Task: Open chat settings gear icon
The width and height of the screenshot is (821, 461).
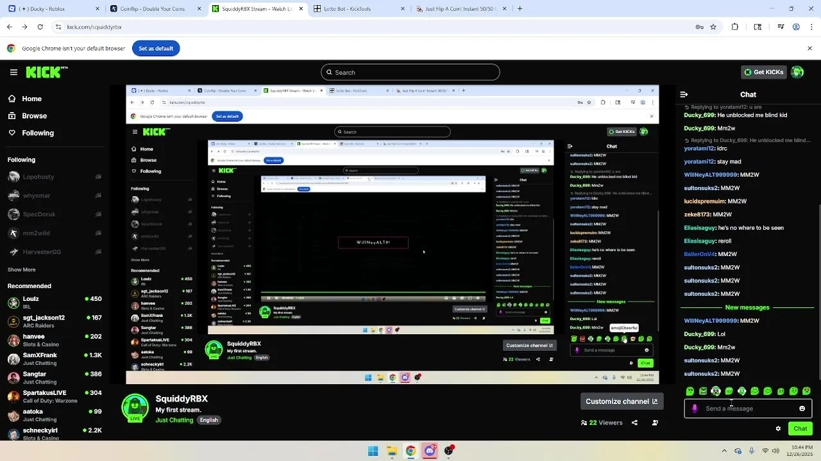Action: point(778,429)
